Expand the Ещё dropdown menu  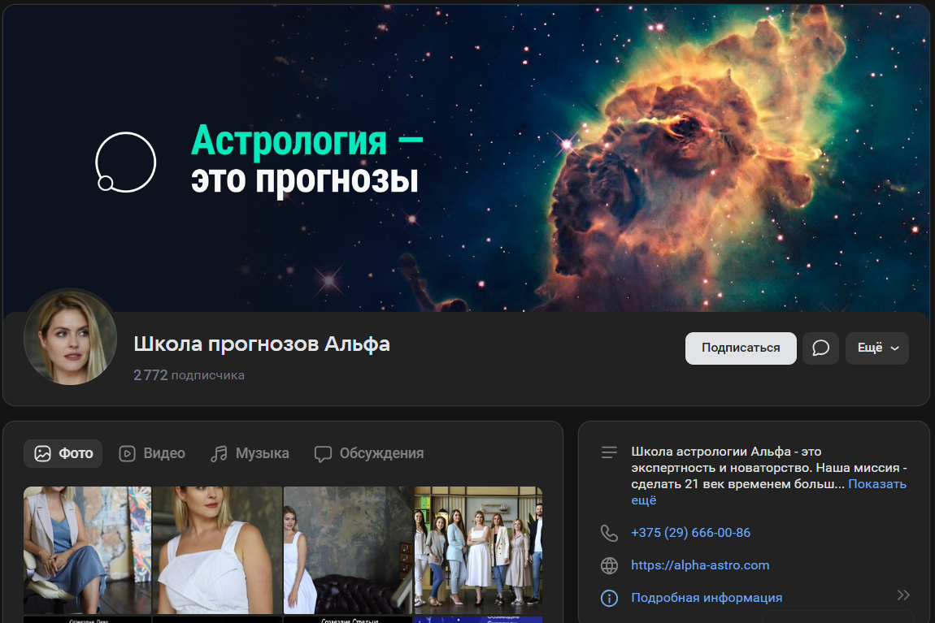pyautogui.click(x=877, y=348)
